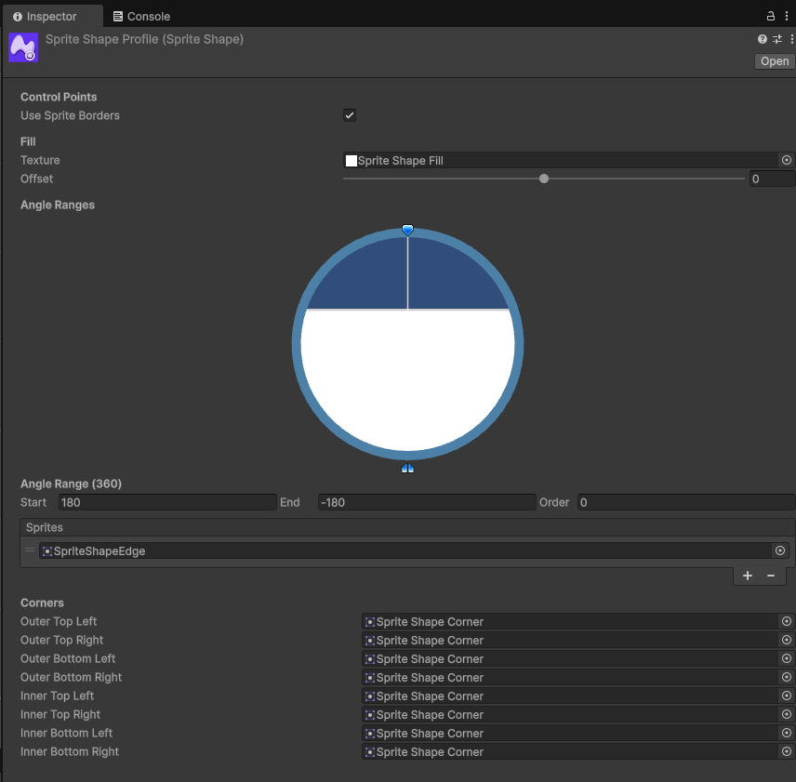
Task: Select the bottom angle range handle
Action: (407, 468)
